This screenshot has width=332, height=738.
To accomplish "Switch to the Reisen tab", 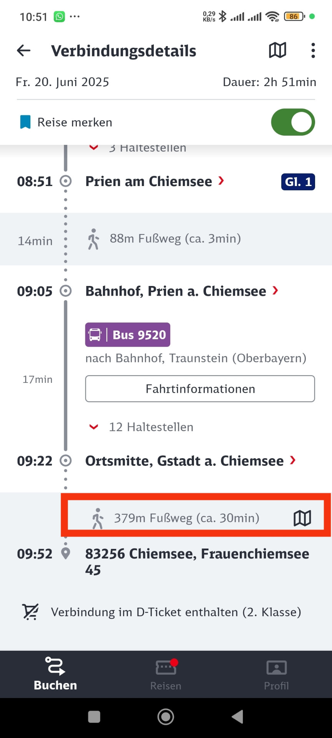I will pos(166,674).
